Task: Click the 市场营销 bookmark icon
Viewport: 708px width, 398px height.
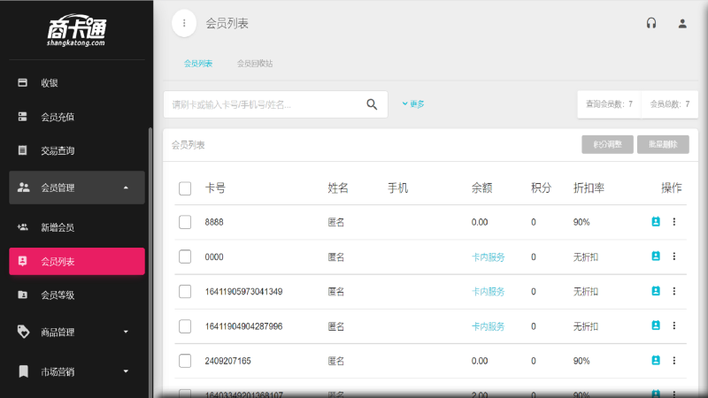Action: tap(23, 371)
